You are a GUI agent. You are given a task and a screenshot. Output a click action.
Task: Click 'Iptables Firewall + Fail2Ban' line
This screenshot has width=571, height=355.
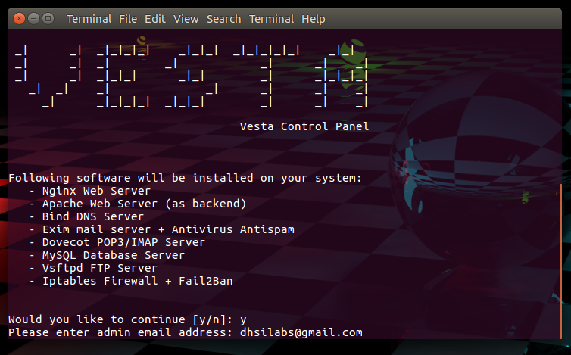pos(132,281)
